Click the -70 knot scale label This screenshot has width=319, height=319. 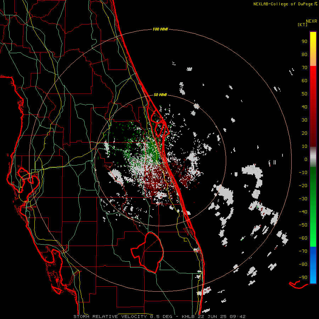pyautogui.click(x=303, y=251)
